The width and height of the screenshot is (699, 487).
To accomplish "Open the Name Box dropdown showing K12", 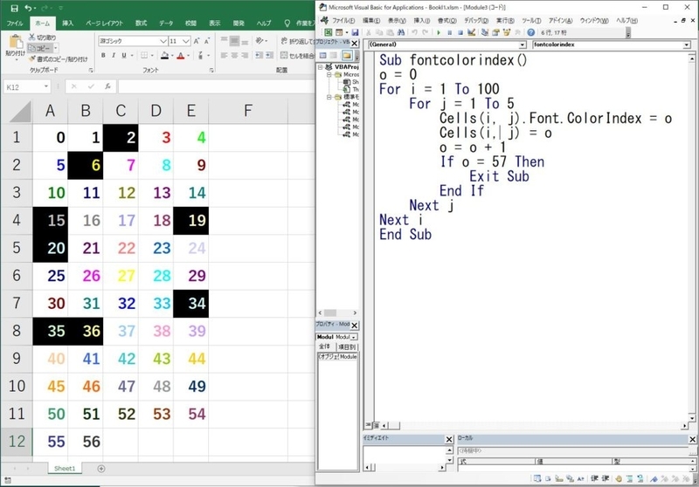I will click(46, 86).
